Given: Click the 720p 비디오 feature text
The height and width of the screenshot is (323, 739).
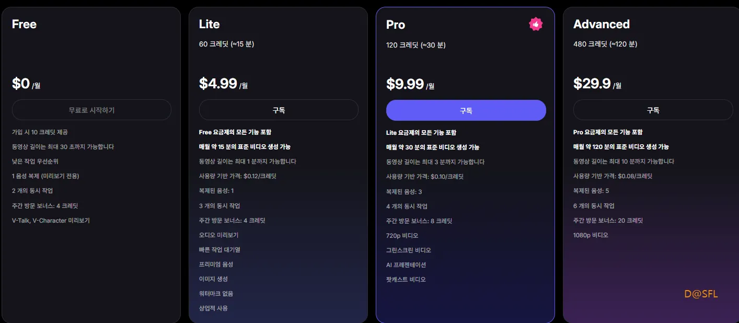Looking at the screenshot, I should pyautogui.click(x=402, y=236).
